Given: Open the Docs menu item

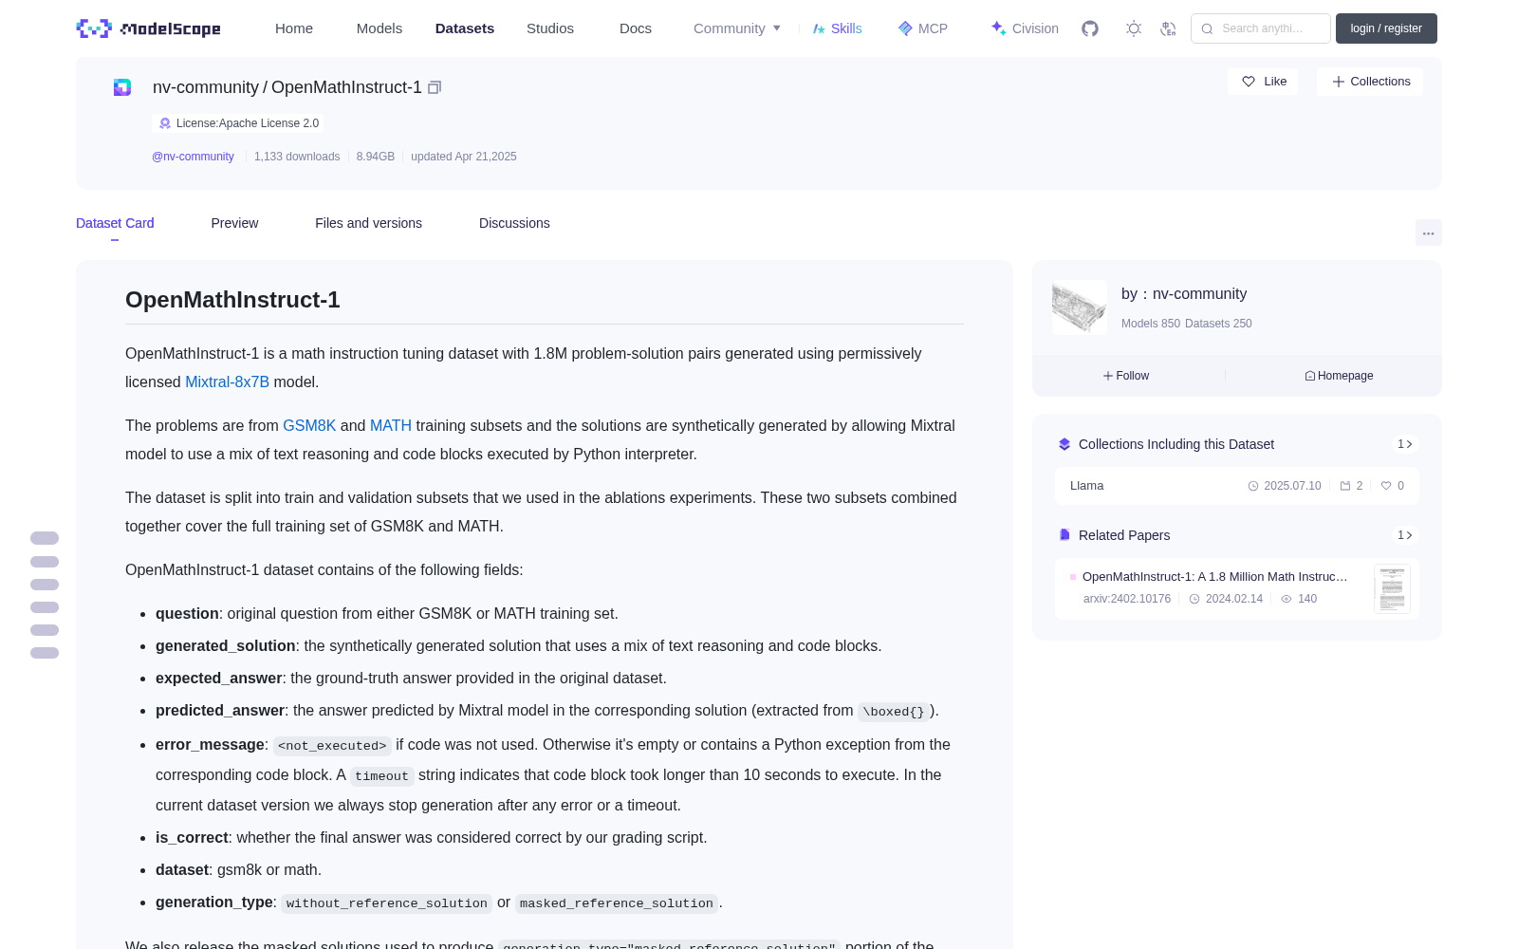Looking at the screenshot, I should (636, 28).
